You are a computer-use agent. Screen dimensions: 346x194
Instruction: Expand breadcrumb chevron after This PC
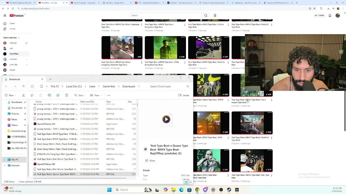pos(62,86)
